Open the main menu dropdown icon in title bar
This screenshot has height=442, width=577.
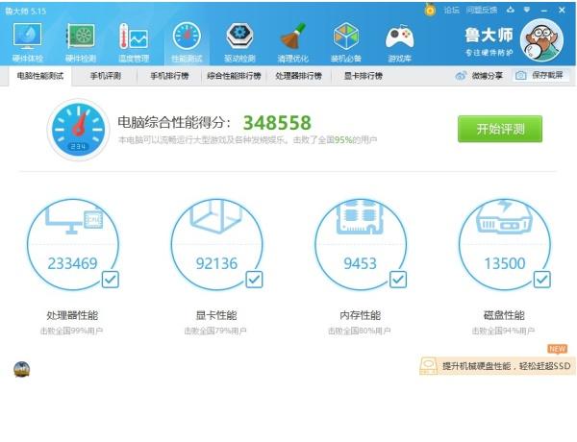527,10
